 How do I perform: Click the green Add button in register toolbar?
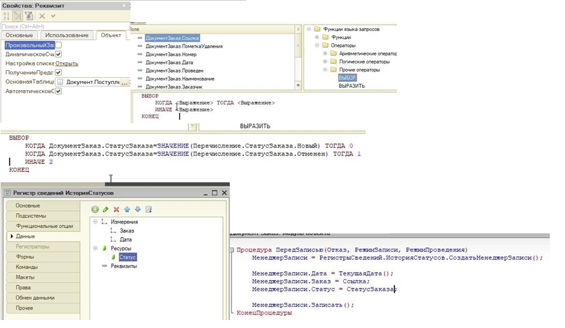click(95, 209)
